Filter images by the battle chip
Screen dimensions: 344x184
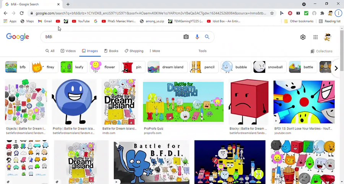303,67
